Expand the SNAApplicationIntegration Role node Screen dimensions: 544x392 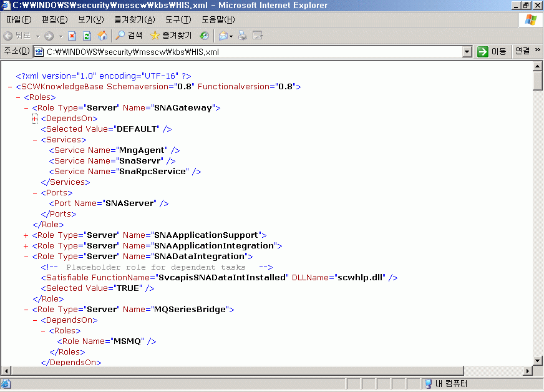click(x=26, y=246)
